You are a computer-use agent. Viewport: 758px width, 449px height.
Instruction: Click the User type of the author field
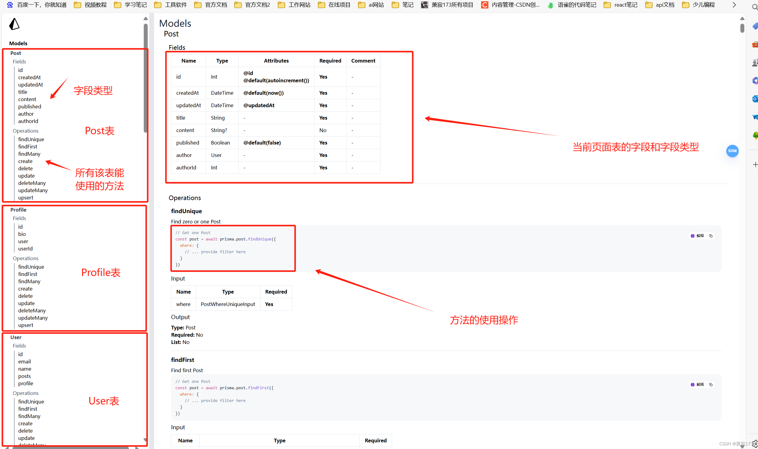pyautogui.click(x=216, y=155)
